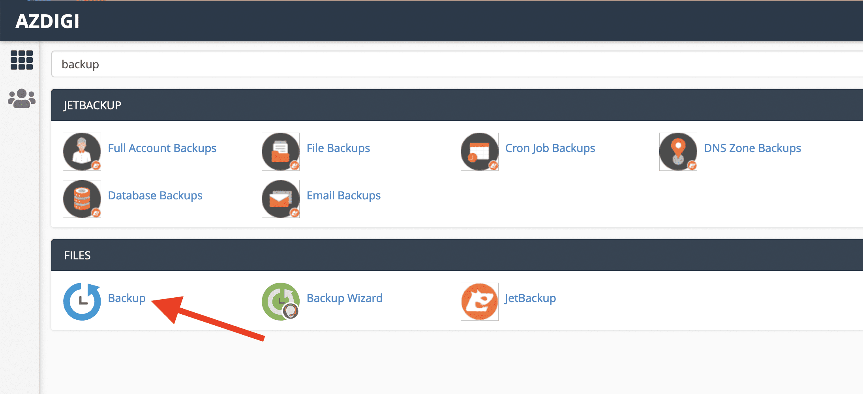Select the DNS Zone Backups pin icon
Image resolution: width=863 pixels, height=394 pixels.
pos(678,152)
